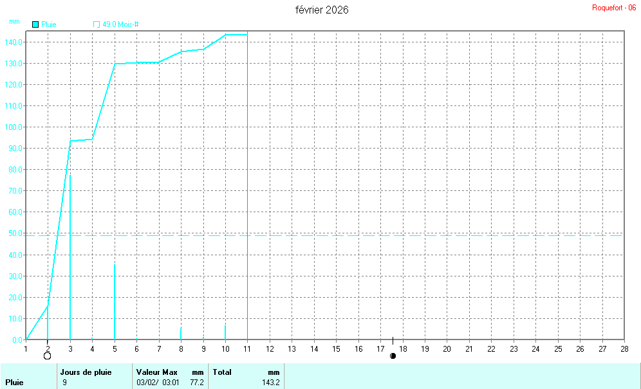Open the Roquefort - 06 station label
641x389 pixels.
tap(613, 8)
